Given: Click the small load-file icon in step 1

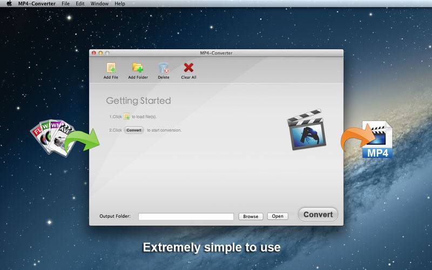Looking at the screenshot, I should [126, 117].
